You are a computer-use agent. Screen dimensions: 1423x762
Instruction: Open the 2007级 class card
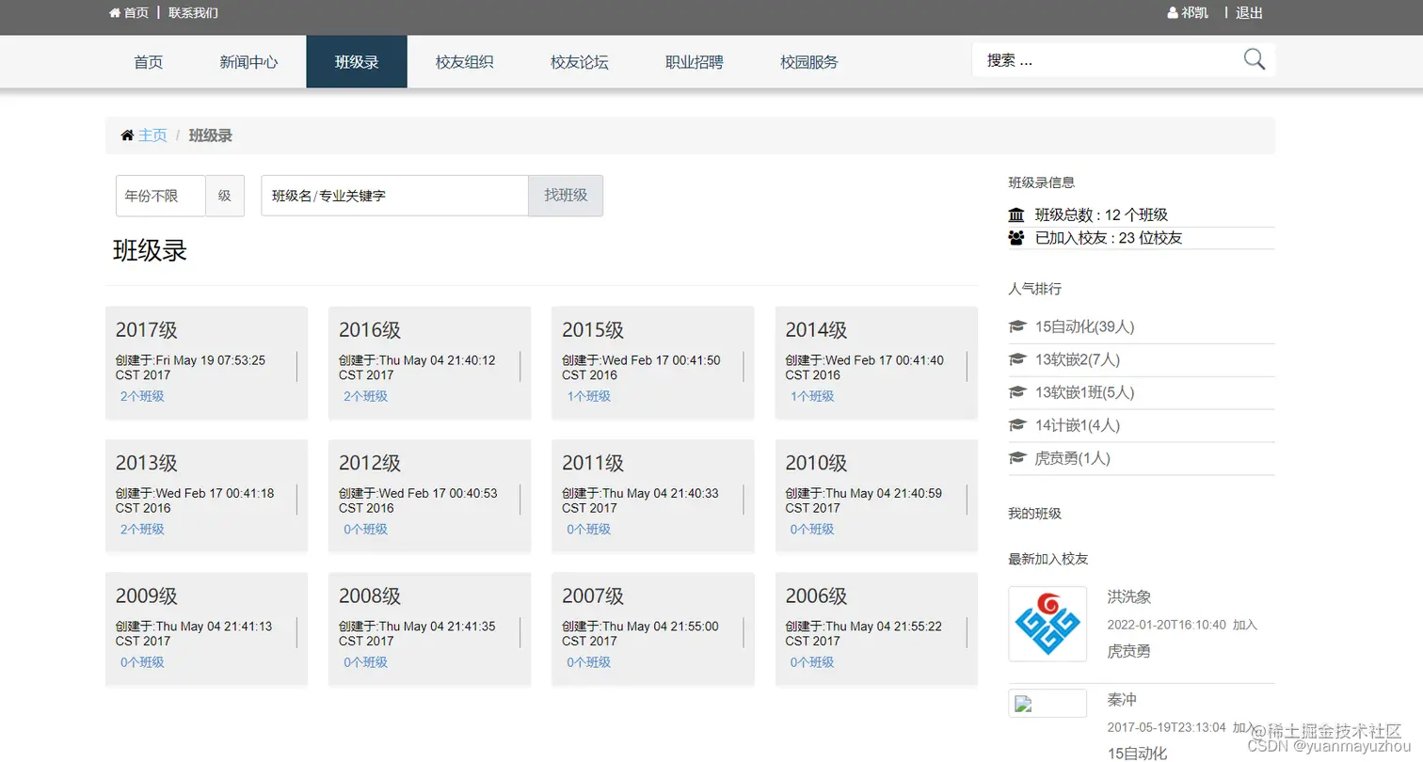652,628
